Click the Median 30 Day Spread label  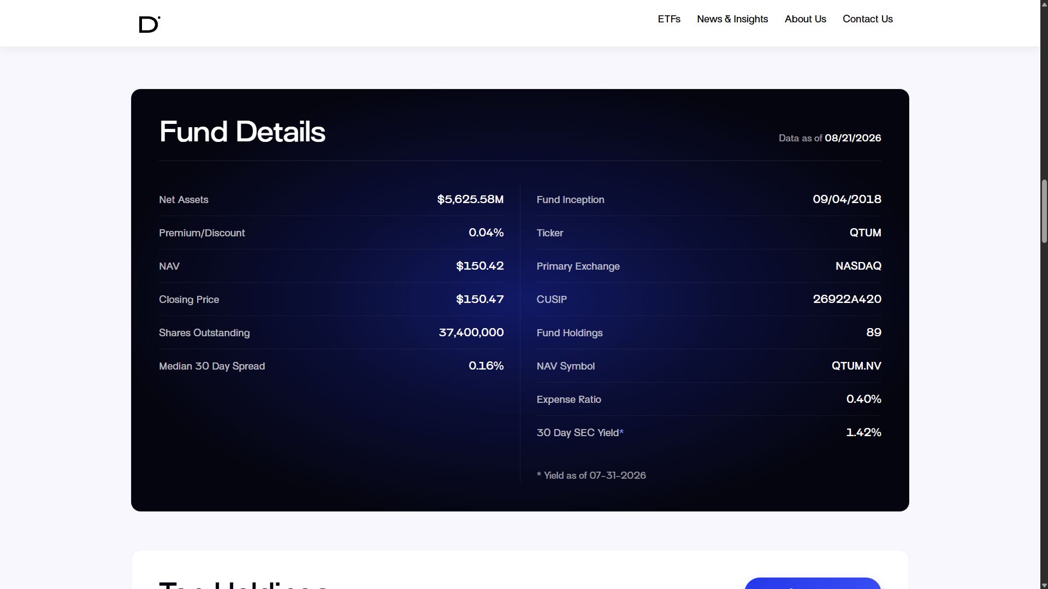click(x=212, y=366)
